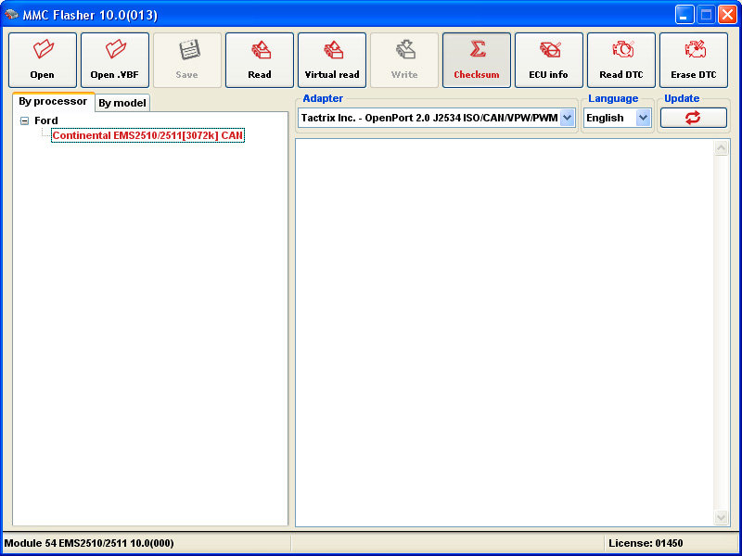The image size is (742, 556).
Task: Click the Open file toolbar button
Action: pos(43,60)
